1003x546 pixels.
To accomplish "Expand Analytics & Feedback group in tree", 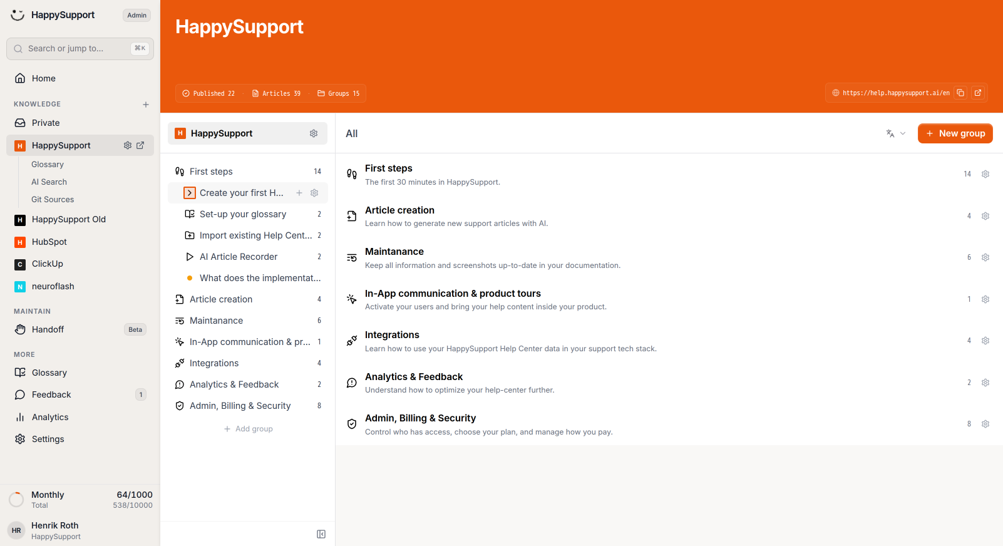I will click(180, 384).
